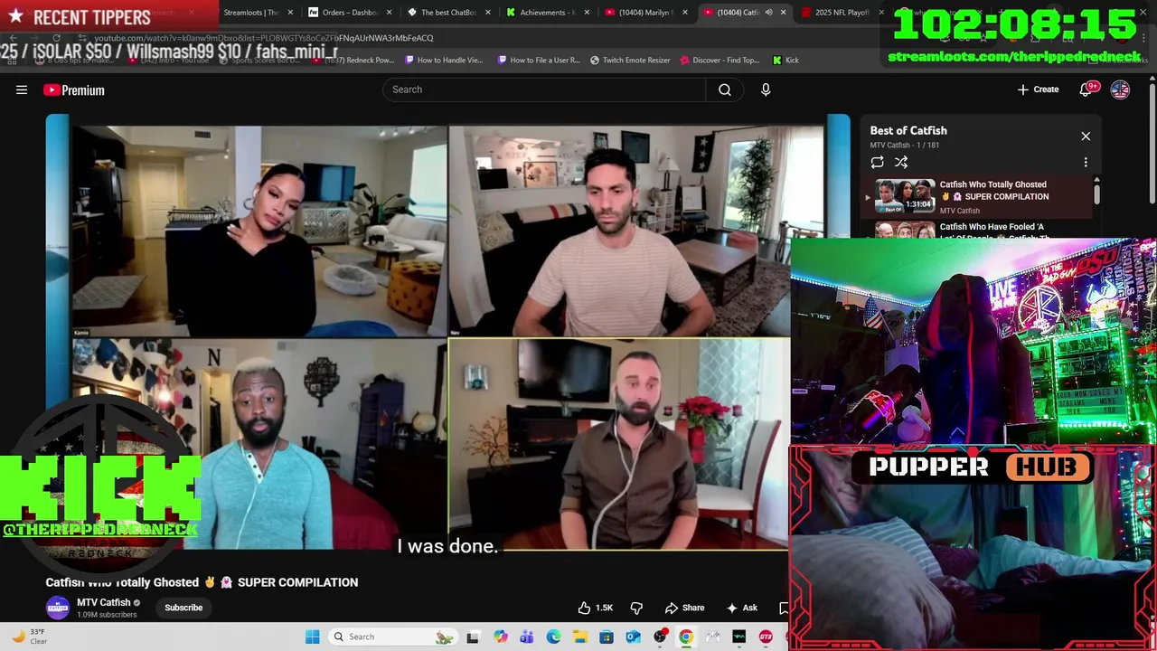Screen dimensions: 1157x651
Task: Open the YouTube guide hamburger menu
Action: point(22,90)
